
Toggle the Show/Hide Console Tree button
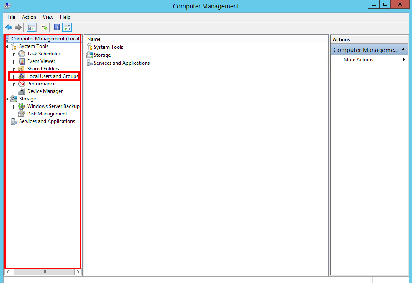click(31, 28)
